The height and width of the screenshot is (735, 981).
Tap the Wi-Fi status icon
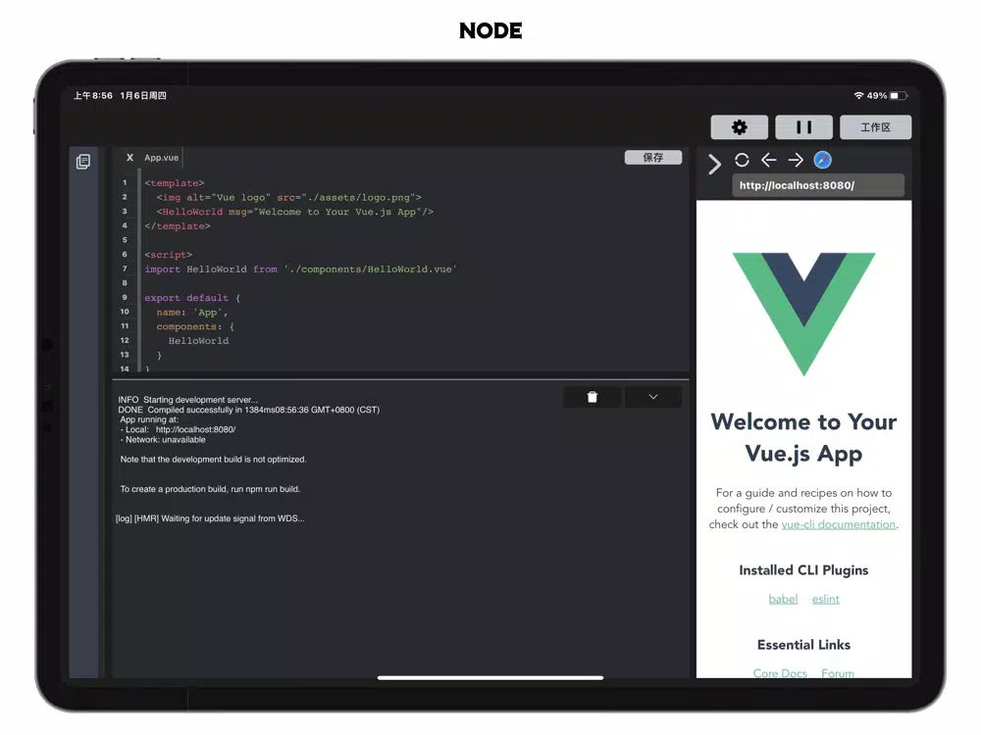[x=858, y=96]
